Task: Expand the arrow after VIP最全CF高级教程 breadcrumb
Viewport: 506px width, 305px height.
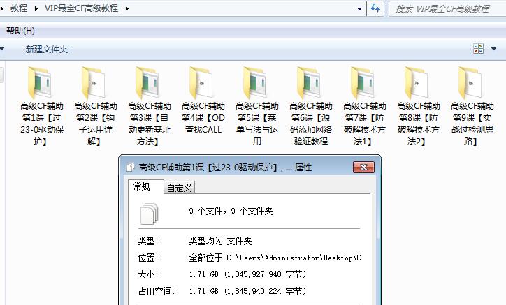Action: (x=127, y=8)
